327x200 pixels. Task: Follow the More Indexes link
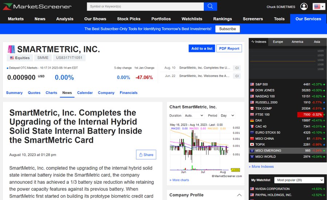pyautogui.click(x=261, y=167)
